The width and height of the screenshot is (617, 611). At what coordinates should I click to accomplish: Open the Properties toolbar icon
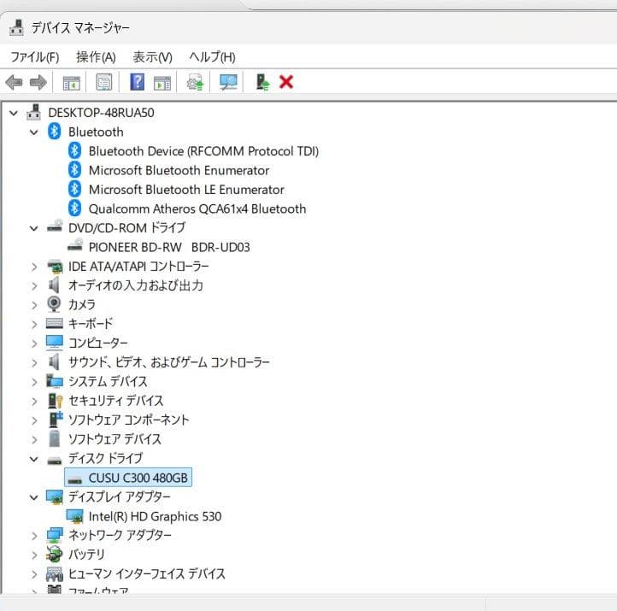click(104, 83)
